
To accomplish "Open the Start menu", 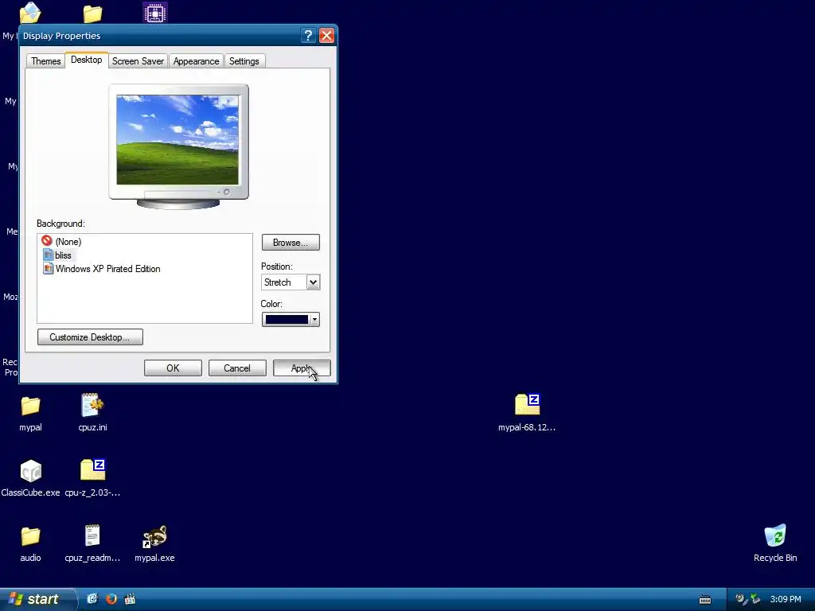I will point(37,599).
